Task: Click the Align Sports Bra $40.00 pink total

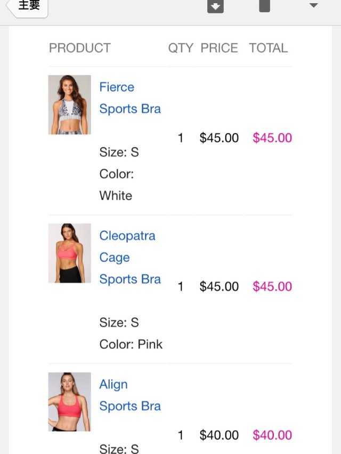Action: (272, 435)
